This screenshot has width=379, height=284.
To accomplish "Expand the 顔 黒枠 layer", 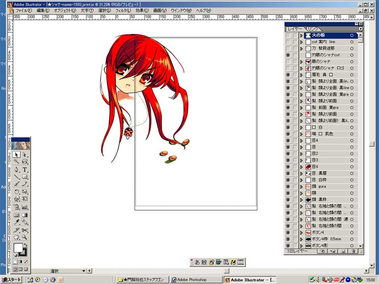I will (301, 200).
